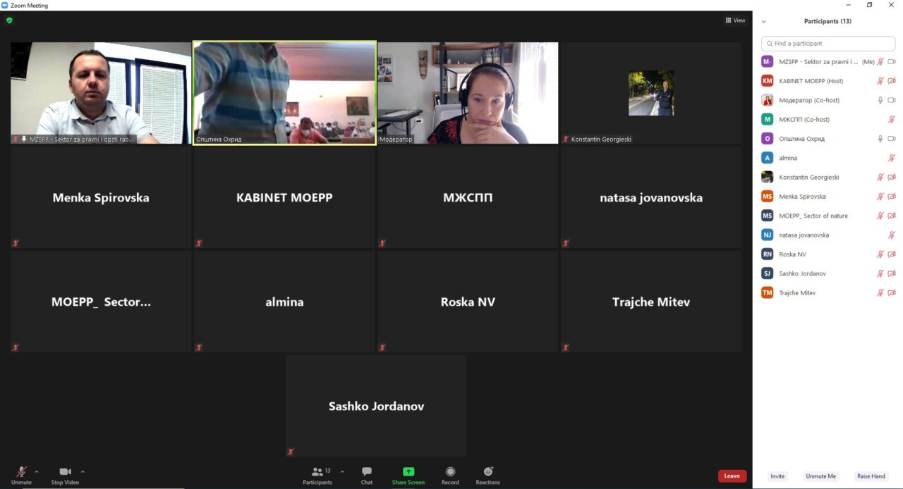Click the camera icon beside Општина Охрид
Screen dimensions: 903x489
pyautogui.click(x=892, y=139)
